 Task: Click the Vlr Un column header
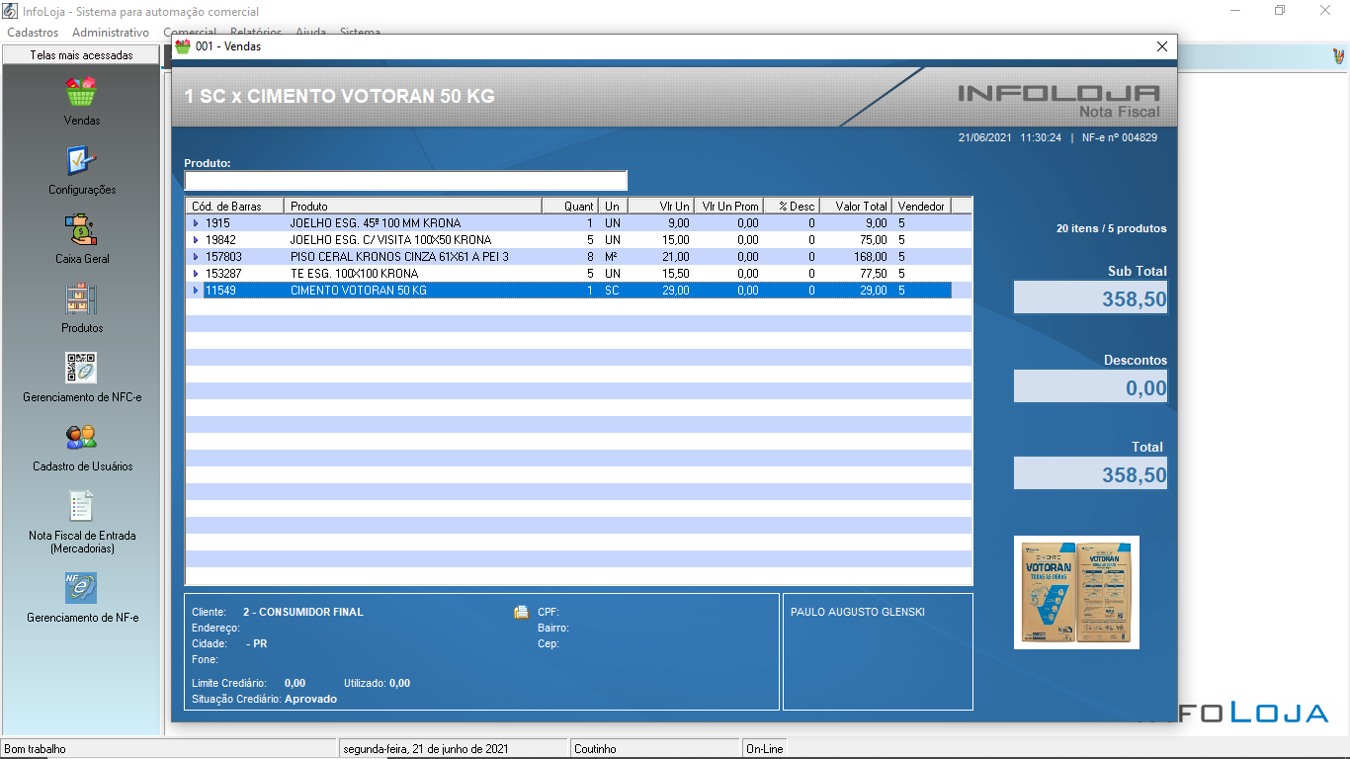click(x=660, y=206)
